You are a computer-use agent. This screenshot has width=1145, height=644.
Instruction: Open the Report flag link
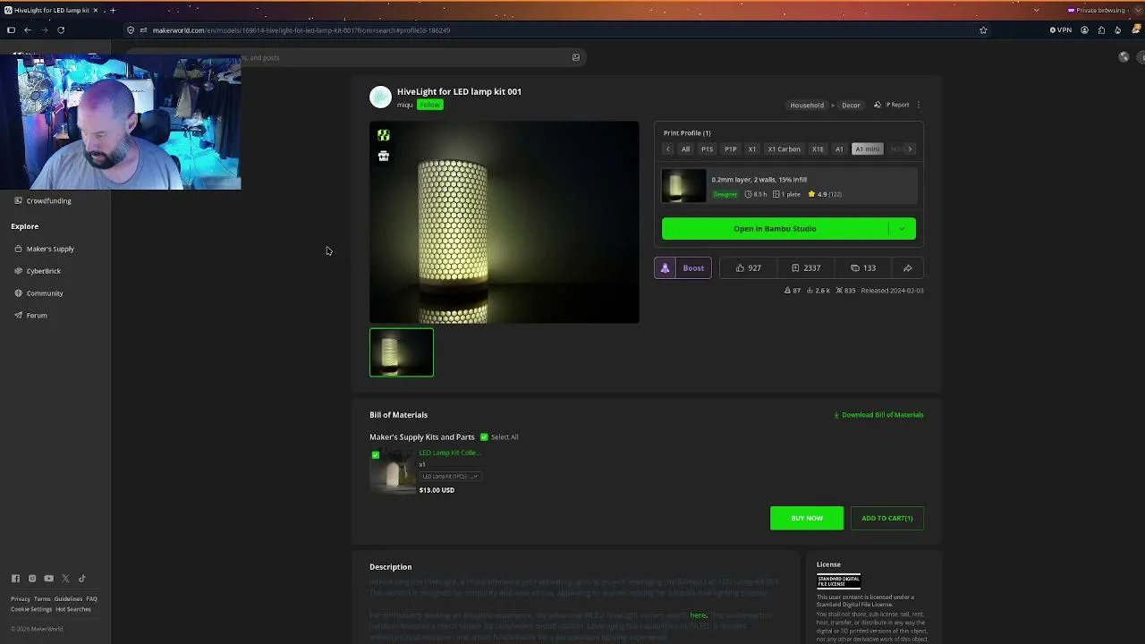coord(892,105)
